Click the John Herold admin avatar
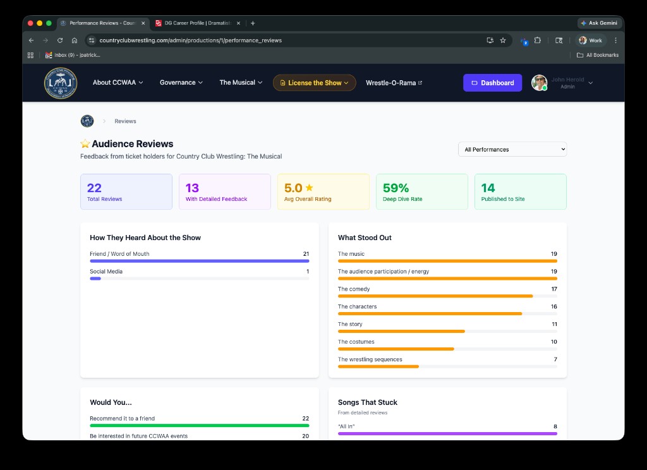The height and width of the screenshot is (470, 647). (x=539, y=83)
